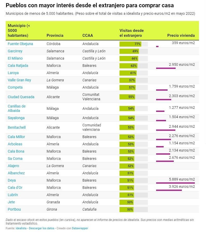Open the Benitachell municipality link

coord(17,127)
